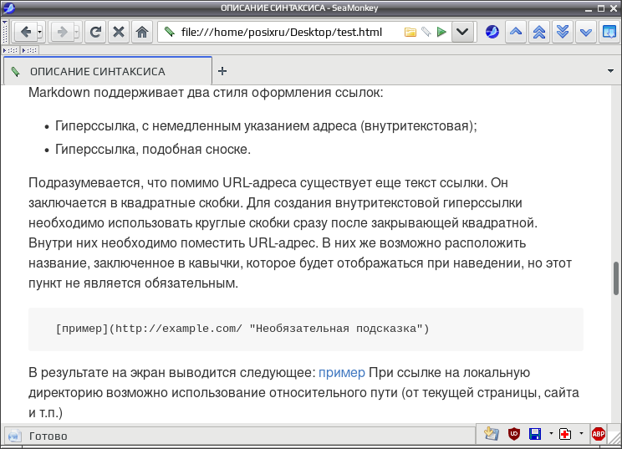Open the list all tabs dropdown

[610, 71]
